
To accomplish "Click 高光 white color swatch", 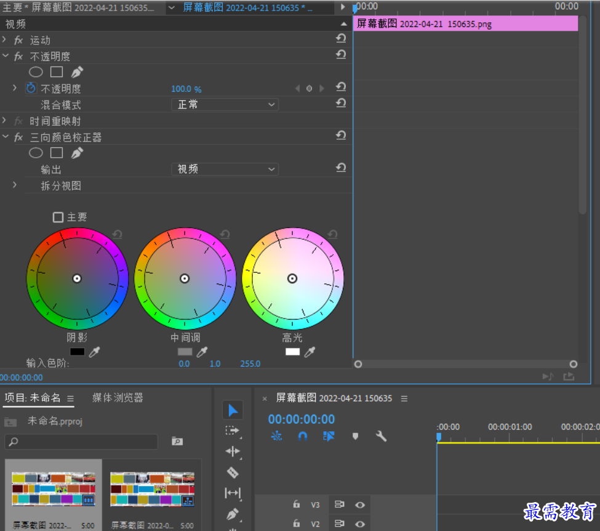I will 292,352.
